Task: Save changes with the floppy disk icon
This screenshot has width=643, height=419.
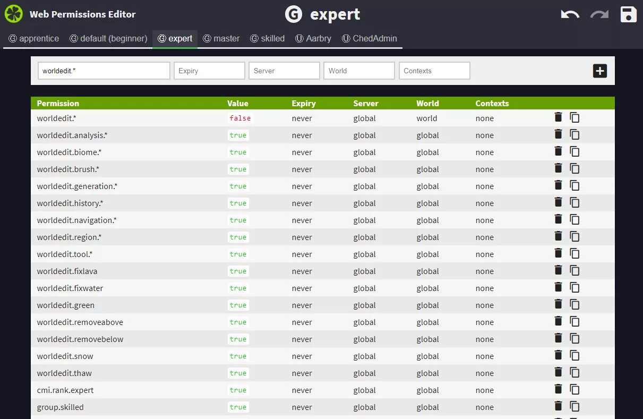Action: pyautogui.click(x=629, y=14)
